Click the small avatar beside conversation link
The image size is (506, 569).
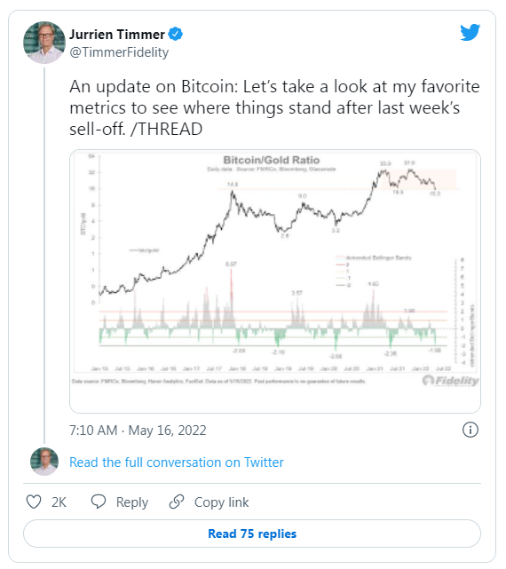coord(44,462)
